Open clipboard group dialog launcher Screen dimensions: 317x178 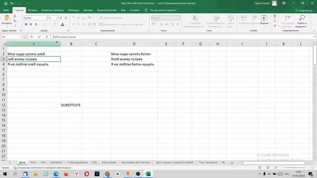[20, 31]
